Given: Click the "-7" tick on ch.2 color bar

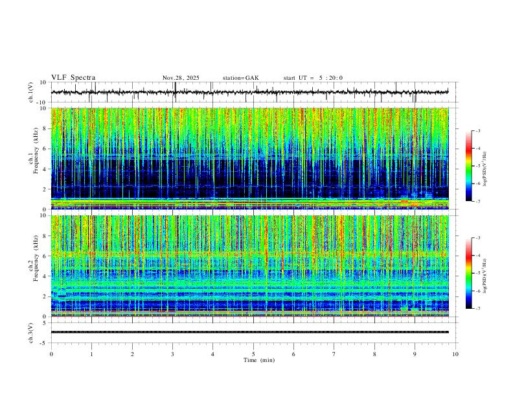Looking at the screenshot, I should click(x=478, y=309).
